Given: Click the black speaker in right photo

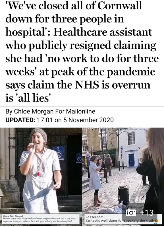Looking at the screenshot, I should (x=123, y=195).
